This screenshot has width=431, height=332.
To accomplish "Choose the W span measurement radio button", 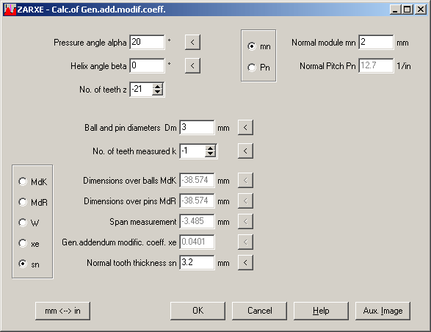I will 29,223.
